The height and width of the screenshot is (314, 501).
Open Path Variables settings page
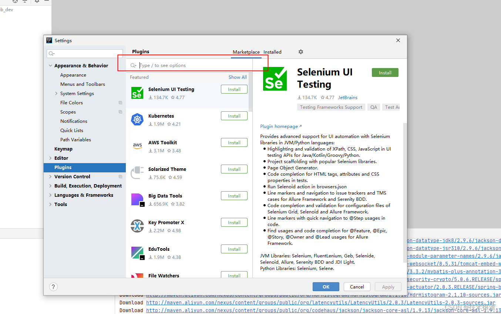(75, 140)
